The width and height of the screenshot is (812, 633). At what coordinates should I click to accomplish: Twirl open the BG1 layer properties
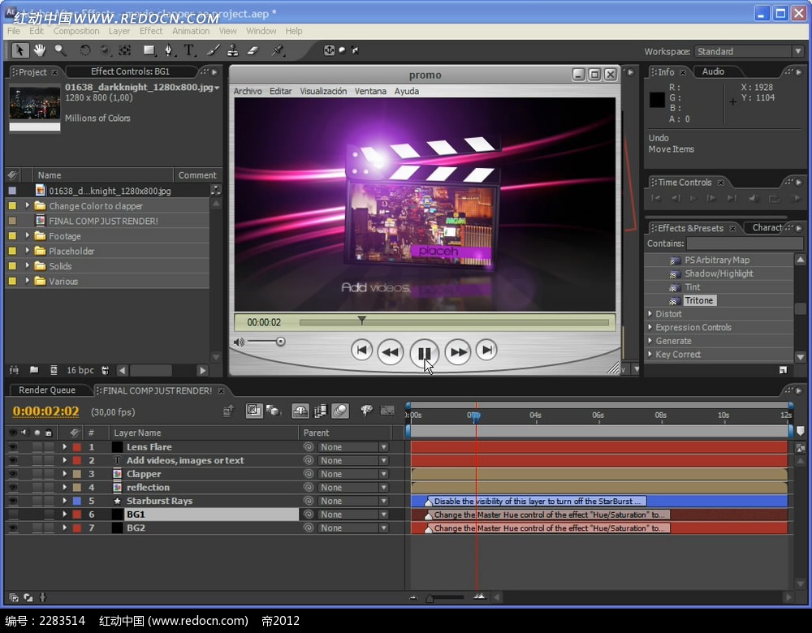pos(64,514)
